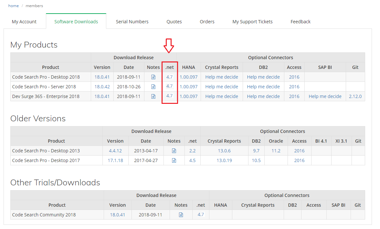Click Crystal Reports Help me decide for Desktop 2018
Image resolution: width=380 pixels, height=229 pixels.
(222, 77)
